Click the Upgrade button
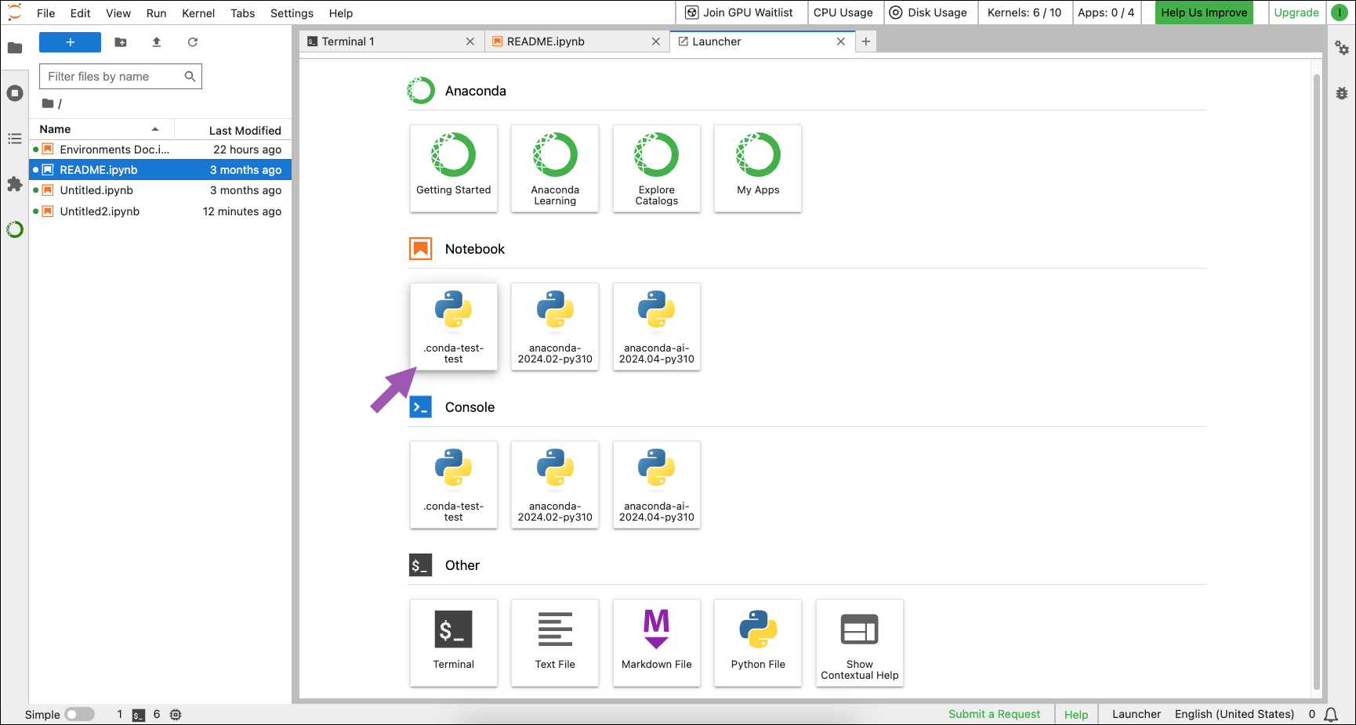Viewport: 1356px width, 725px height. coord(1296,13)
